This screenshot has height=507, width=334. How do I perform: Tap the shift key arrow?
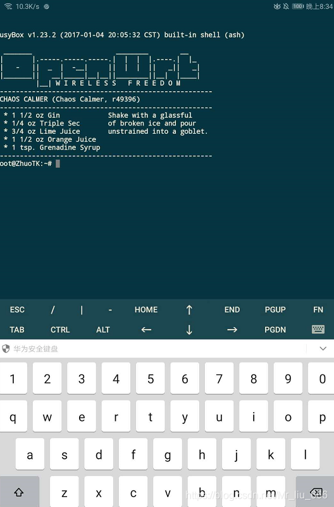[19, 492]
